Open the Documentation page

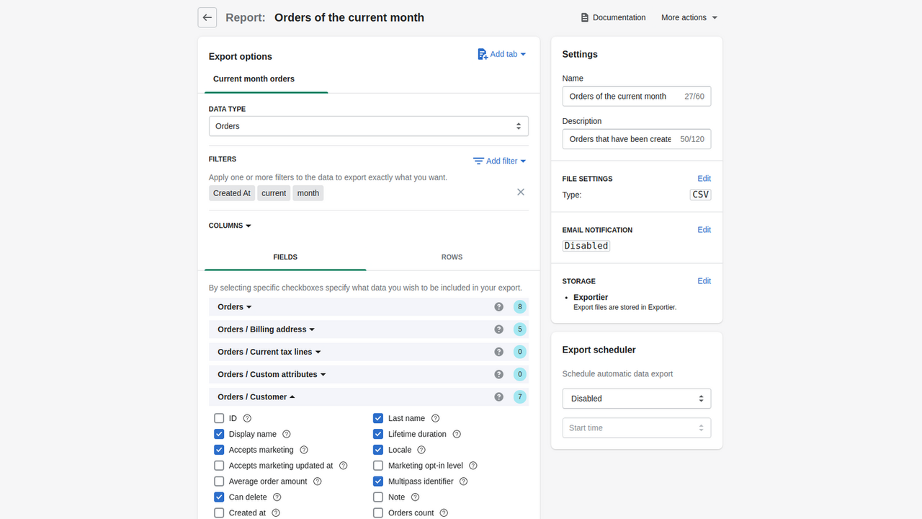pyautogui.click(x=613, y=17)
